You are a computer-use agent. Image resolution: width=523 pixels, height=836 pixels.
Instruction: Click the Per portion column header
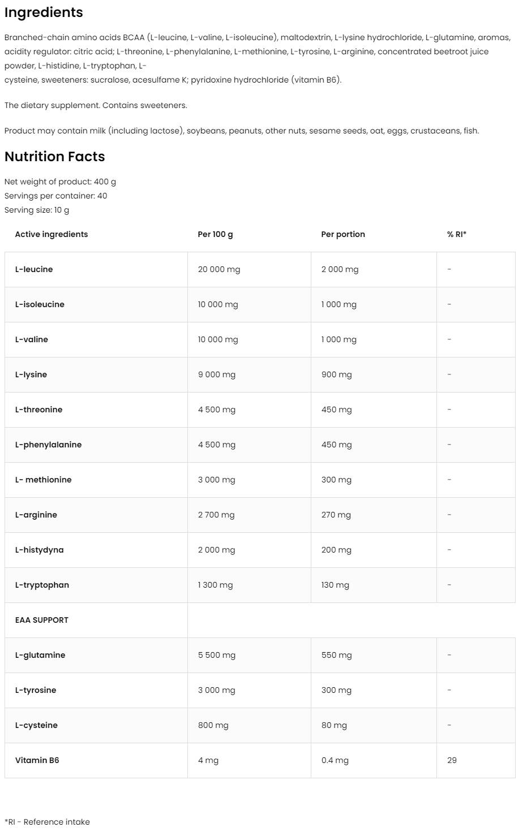343,234
